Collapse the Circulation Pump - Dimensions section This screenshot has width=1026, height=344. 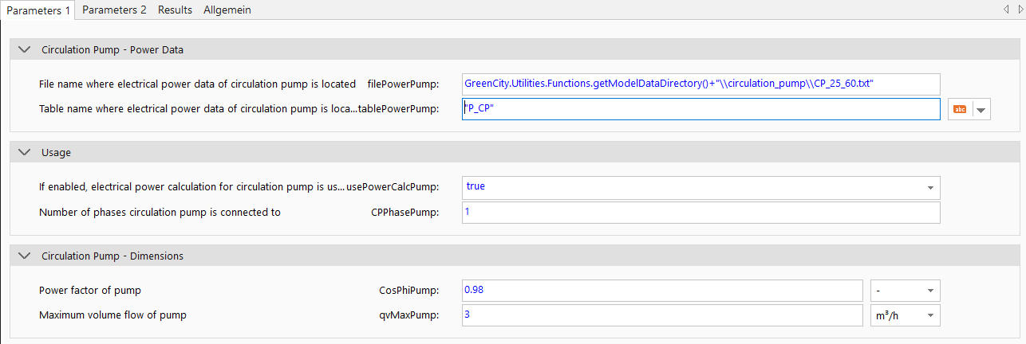[x=24, y=256]
